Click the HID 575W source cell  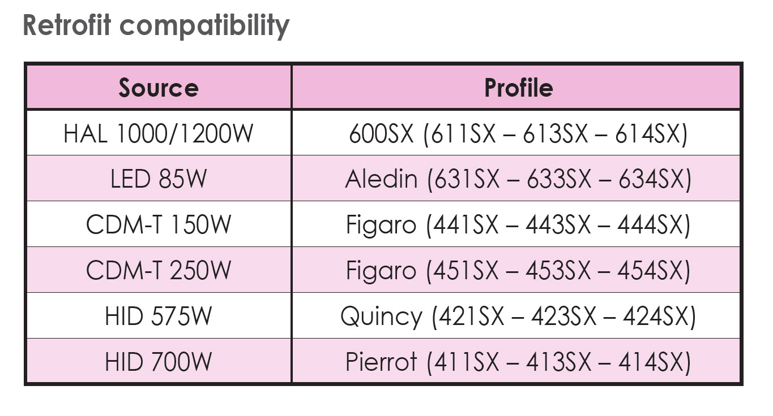159,316
